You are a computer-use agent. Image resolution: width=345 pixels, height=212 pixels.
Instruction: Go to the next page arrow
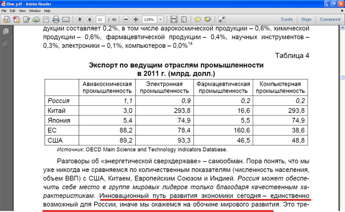point(90,19)
